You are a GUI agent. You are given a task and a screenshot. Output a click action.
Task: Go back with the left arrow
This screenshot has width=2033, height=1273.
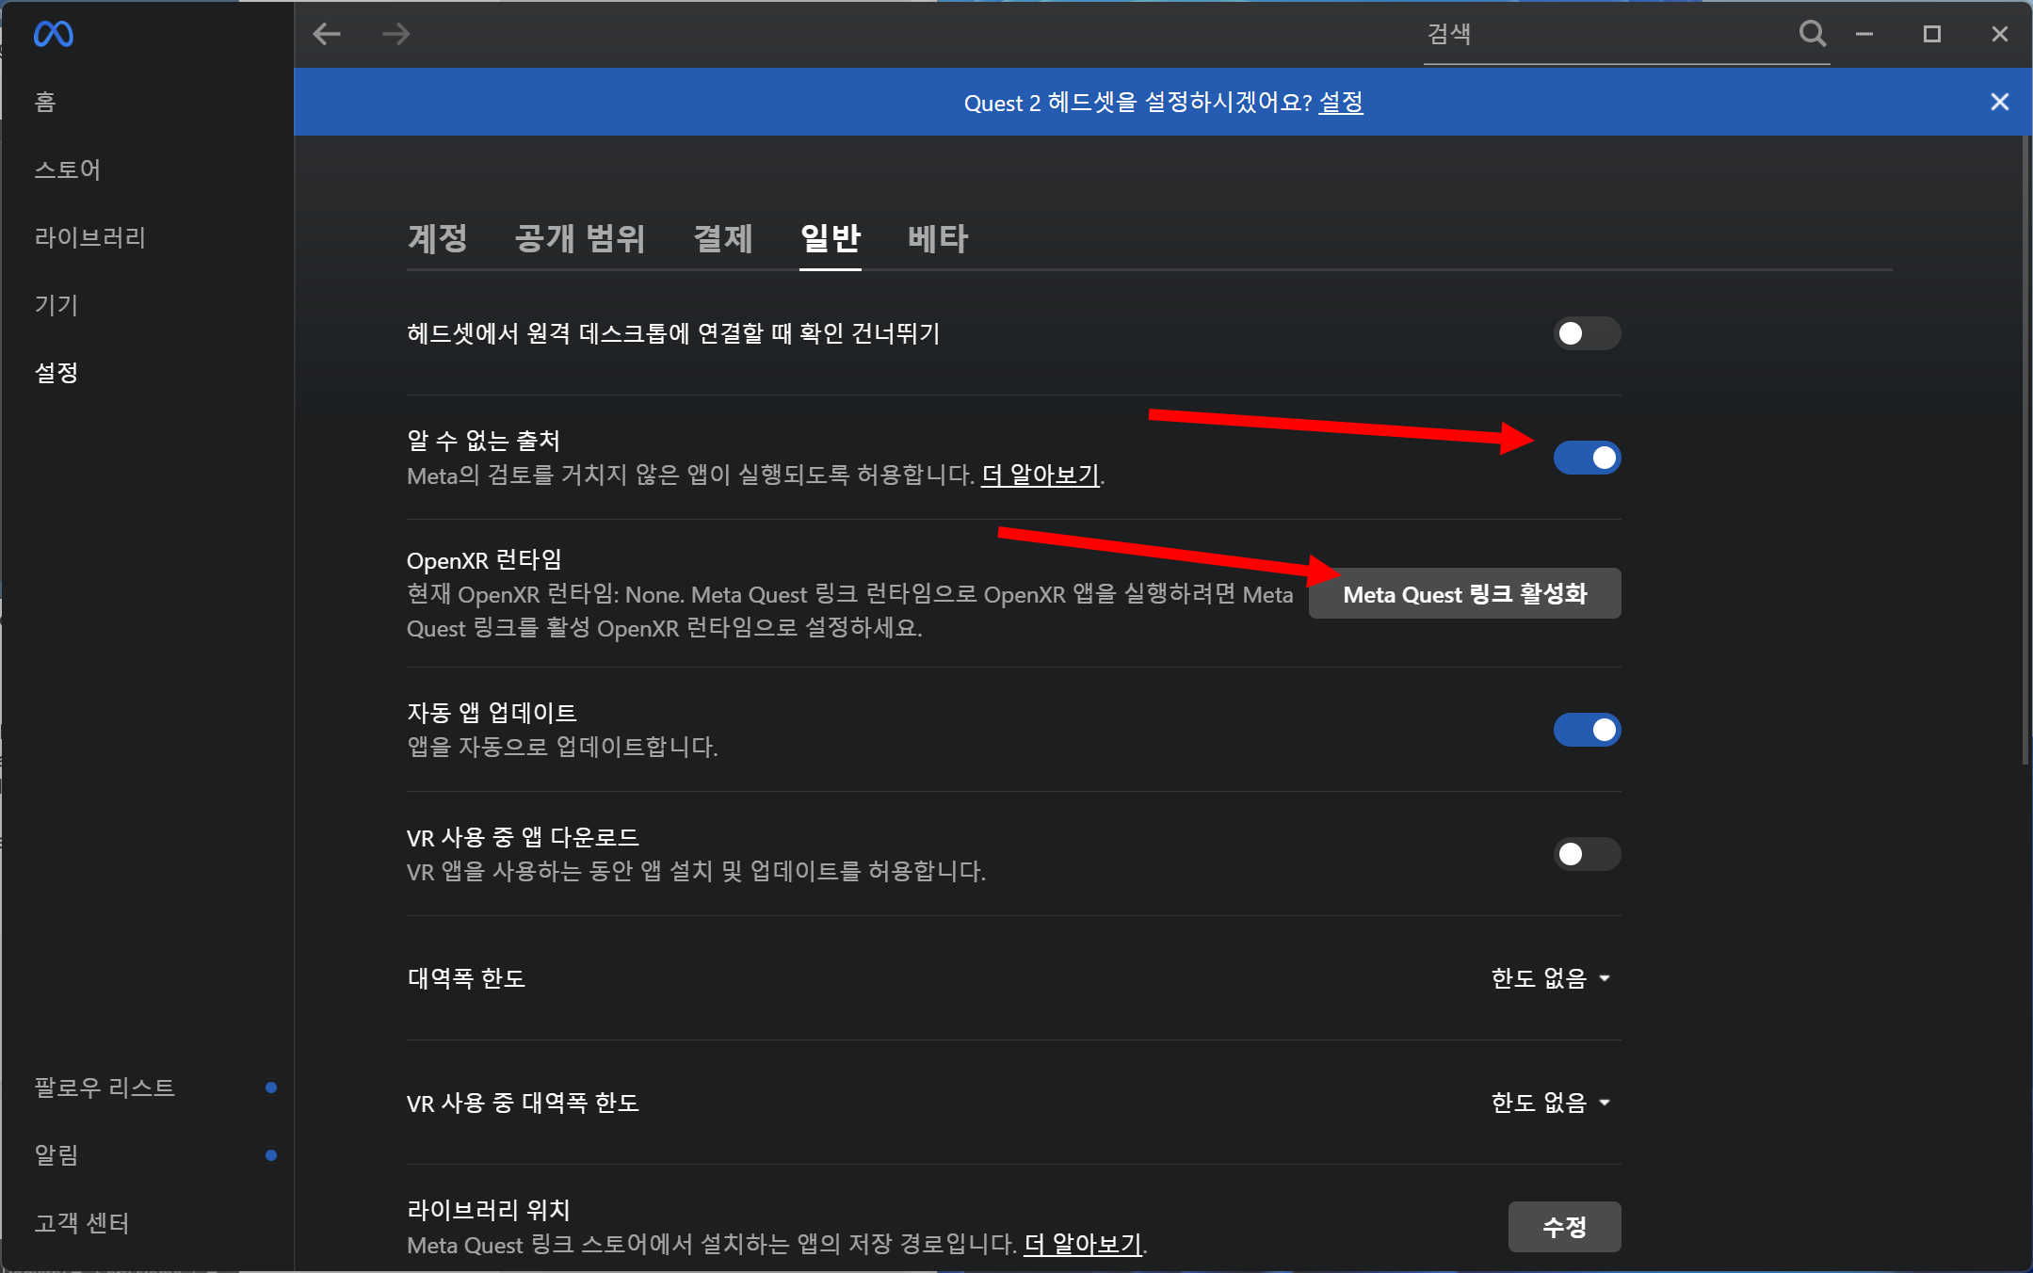[327, 35]
